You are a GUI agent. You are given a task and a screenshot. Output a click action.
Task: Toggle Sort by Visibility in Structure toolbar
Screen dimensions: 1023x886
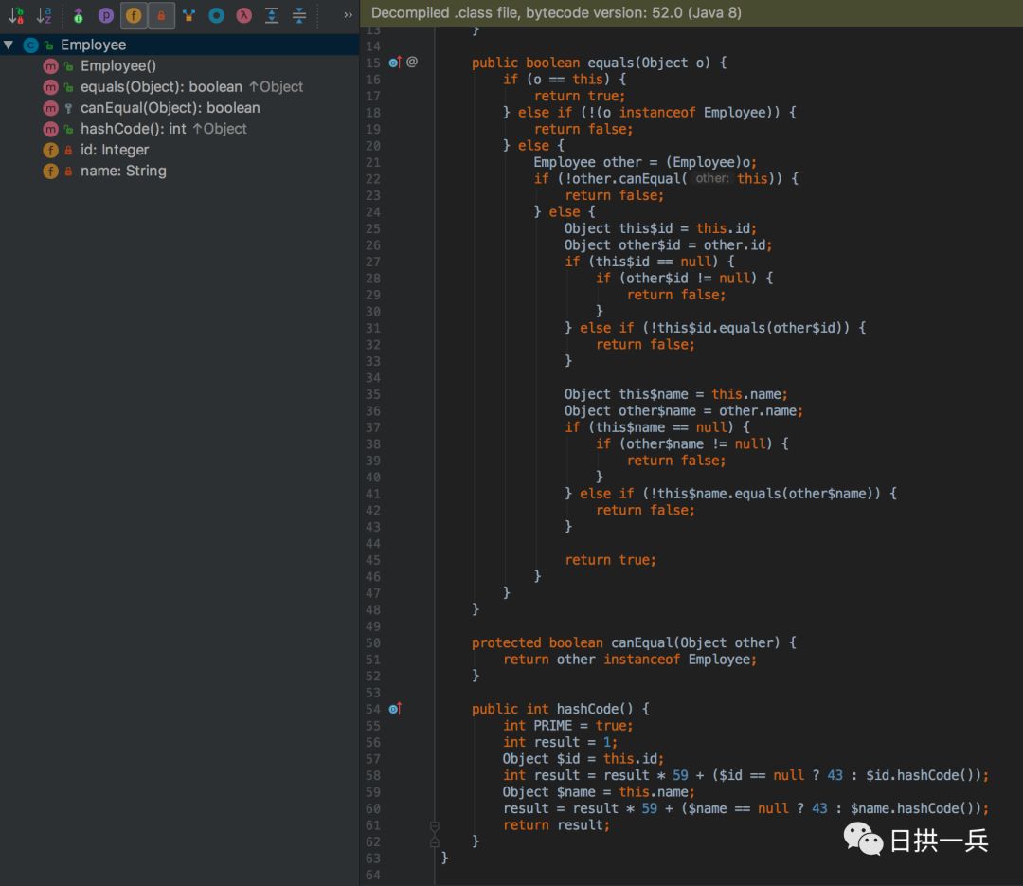coord(16,15)
